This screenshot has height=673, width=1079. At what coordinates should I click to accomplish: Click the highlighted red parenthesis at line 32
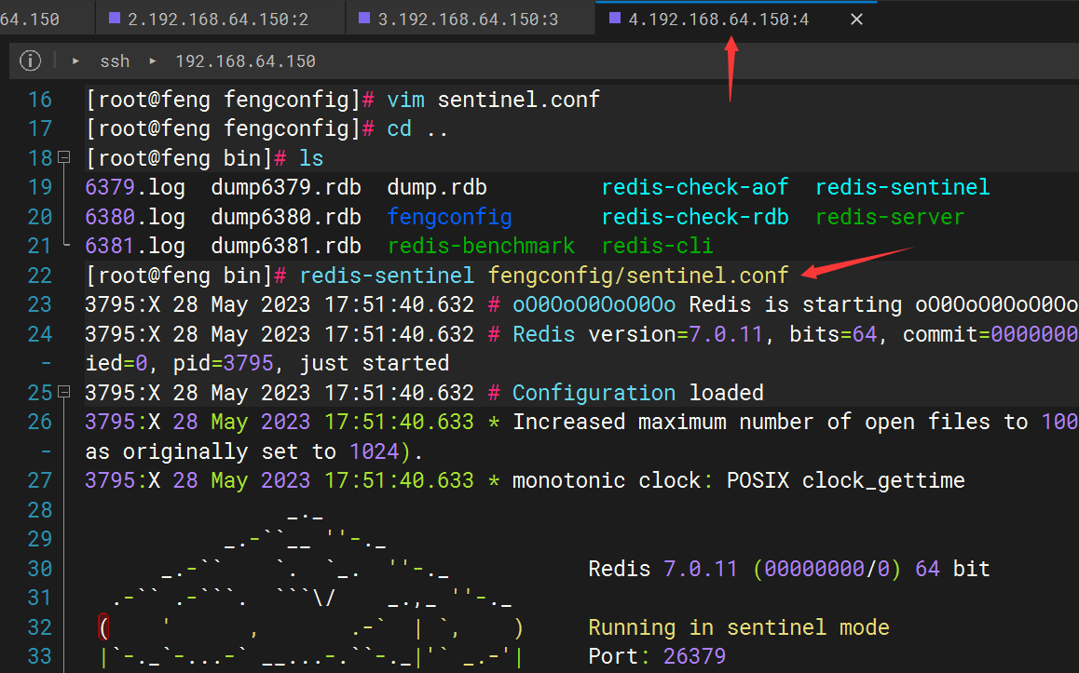pos(104,627)
